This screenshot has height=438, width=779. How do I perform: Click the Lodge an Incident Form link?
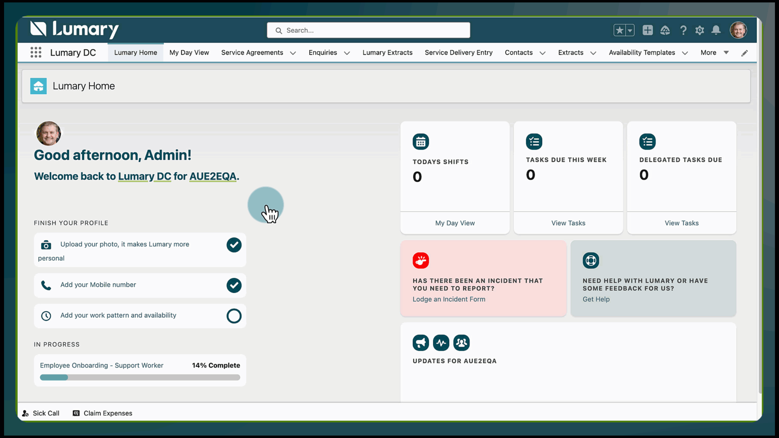pyautogui.click(x=449, y=299)
